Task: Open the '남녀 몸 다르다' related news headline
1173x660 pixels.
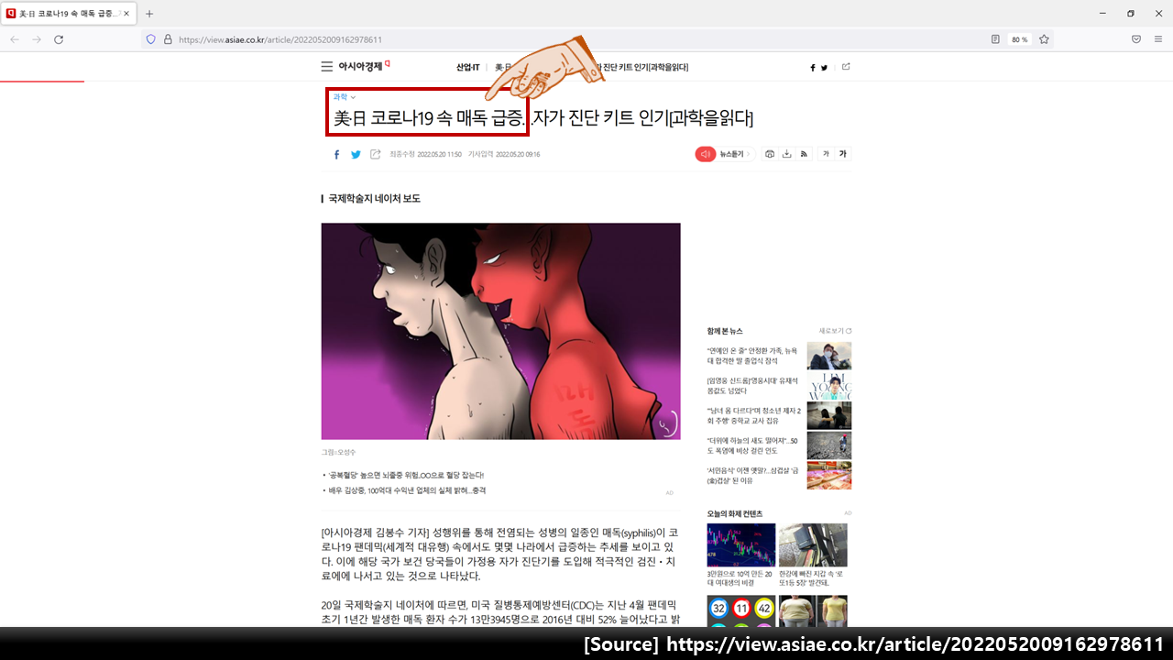Action: click(753, 415)
